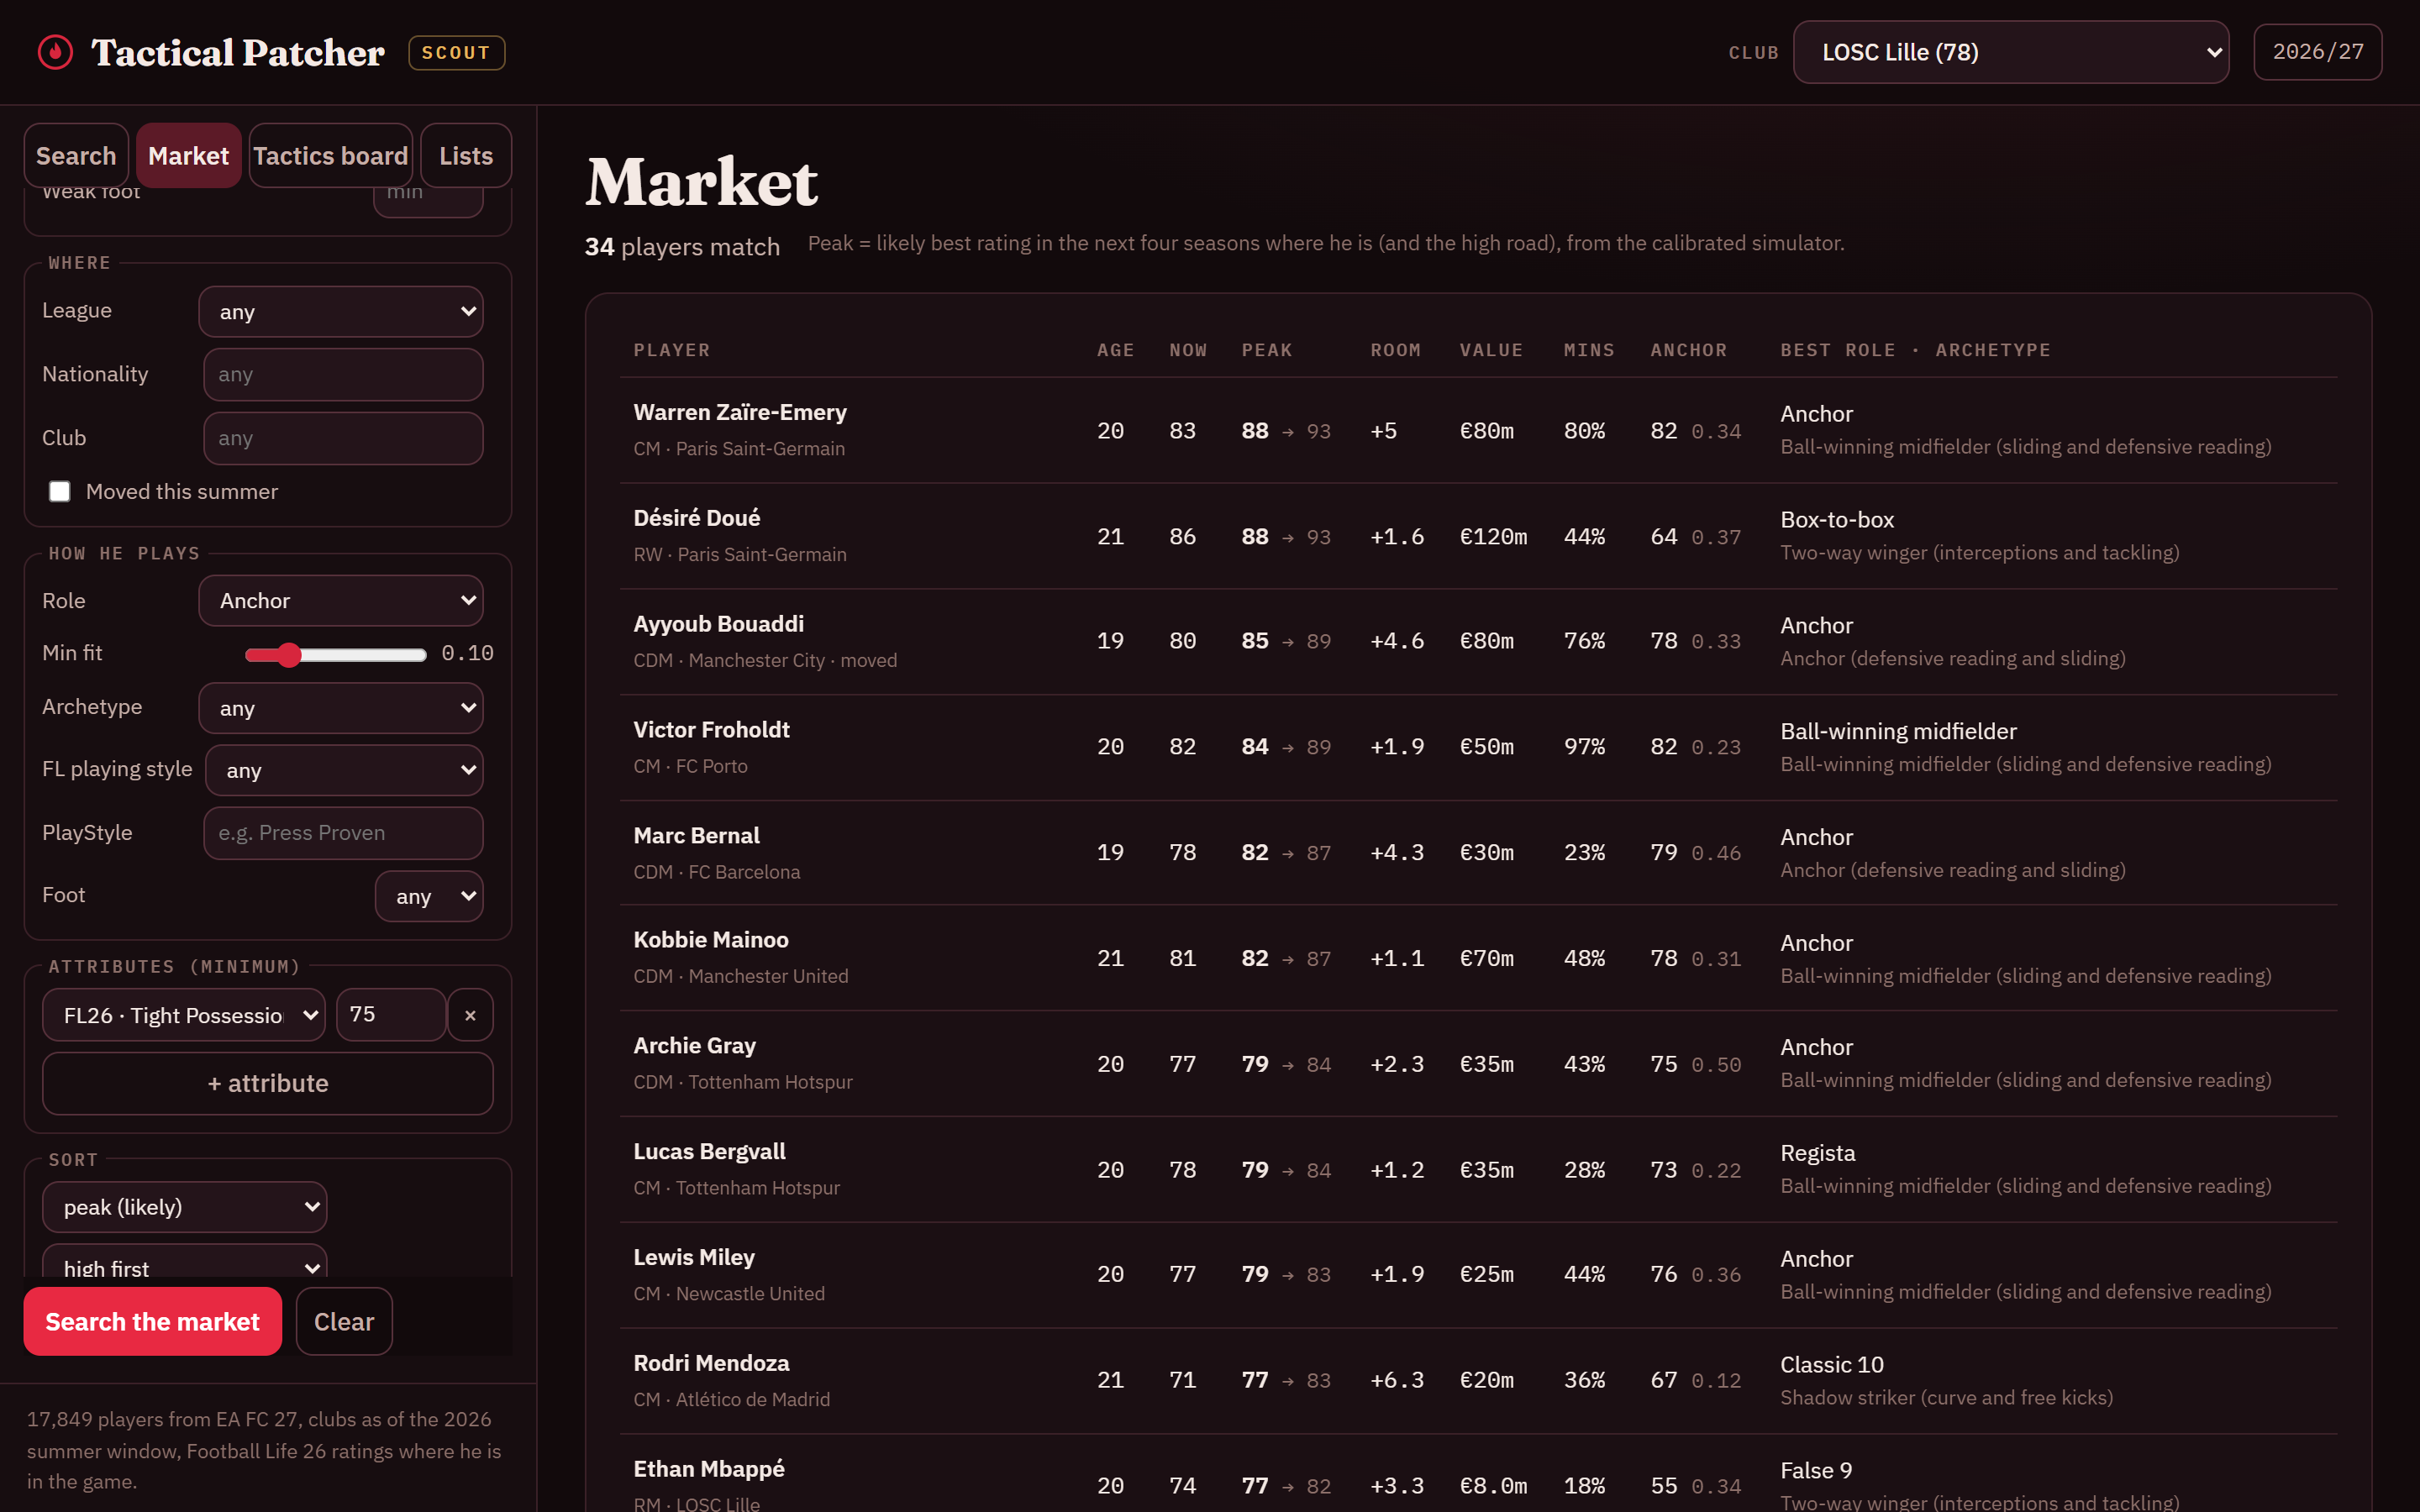The height and width of the screenshot is (1512, 2420).
Task: Select the Market tab
Action: [188, 155]
